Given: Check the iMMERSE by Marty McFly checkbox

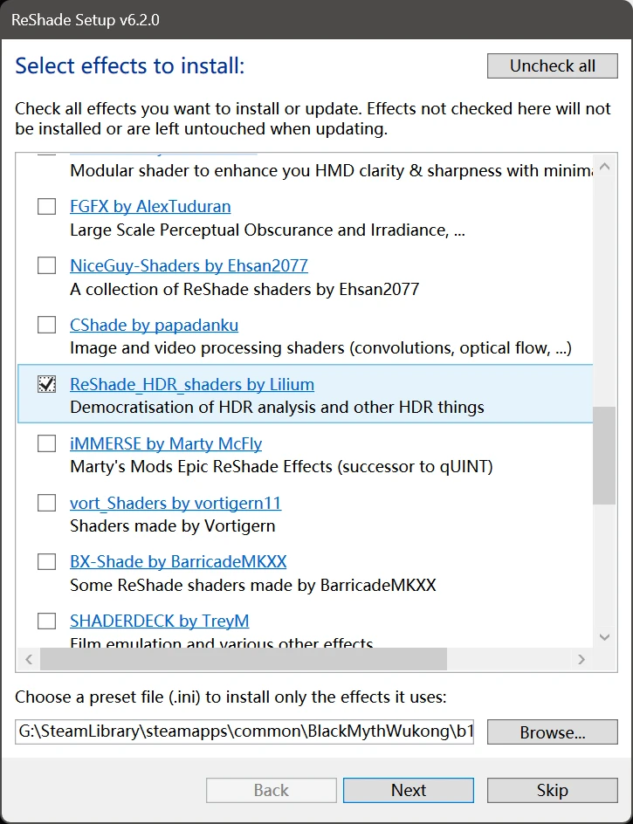Looking at the screenshot, I should click(46, 444).
